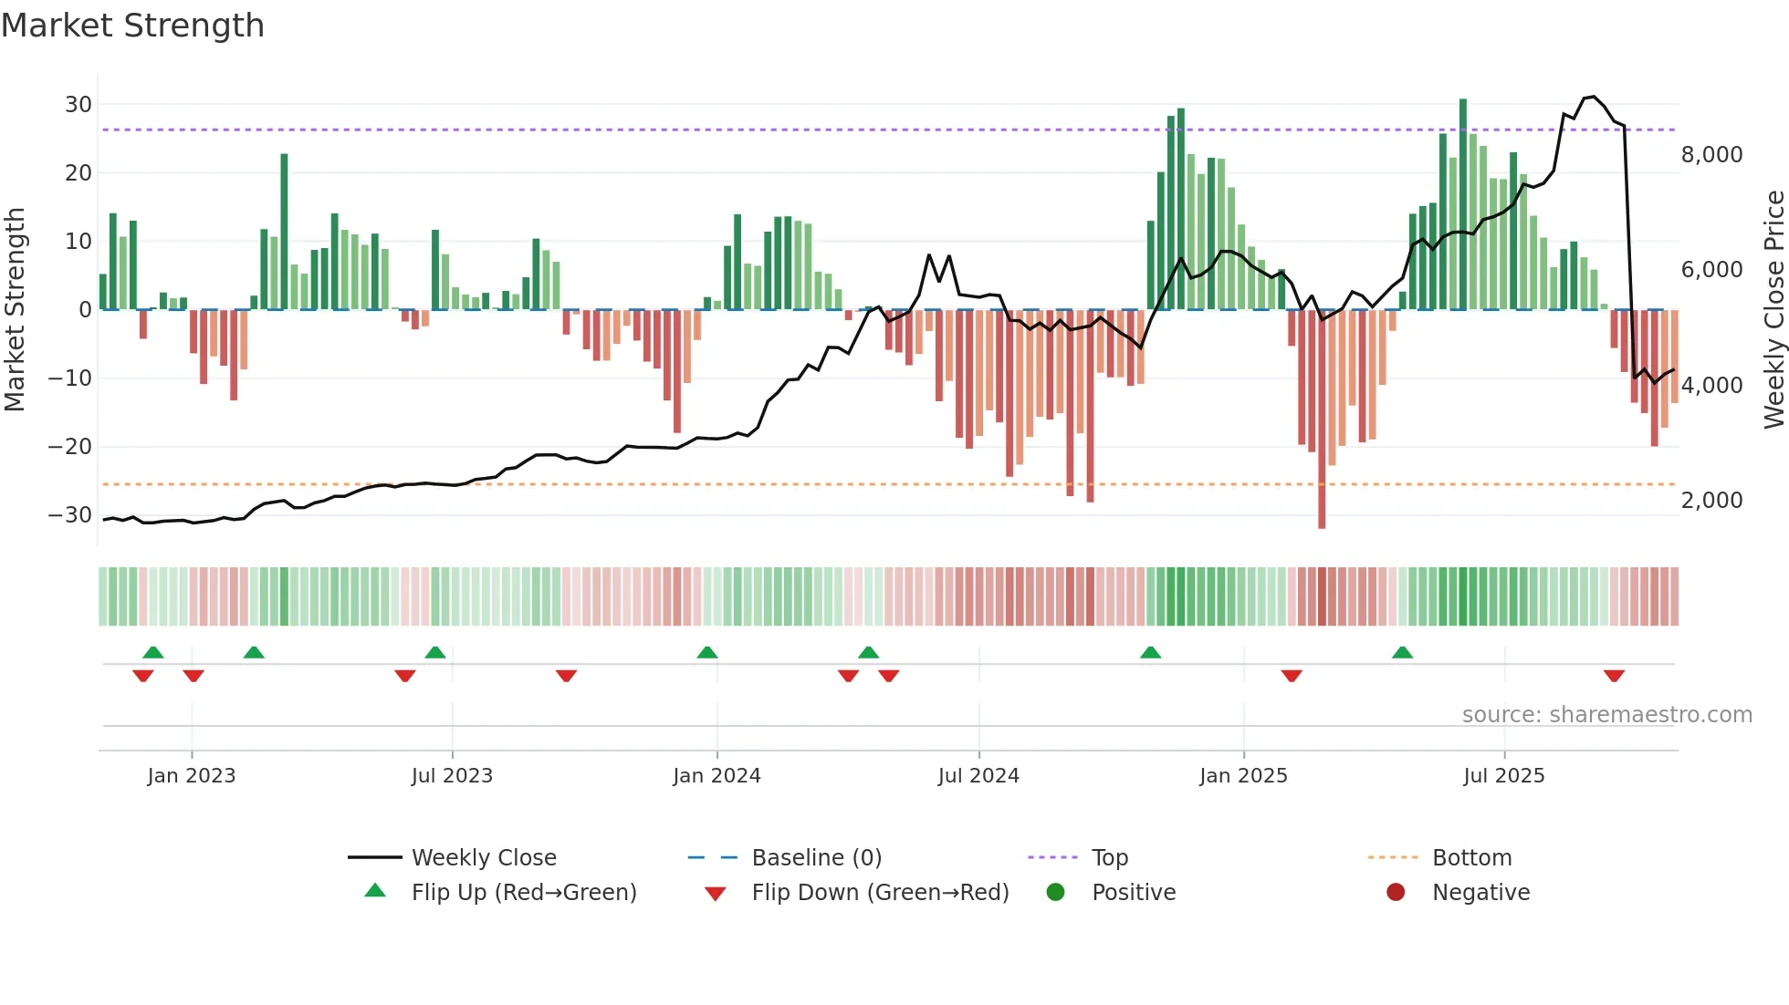1789x1005 pixels.
Task: Click the Jan 2023 x-axis label
Action: pos(192,775)
